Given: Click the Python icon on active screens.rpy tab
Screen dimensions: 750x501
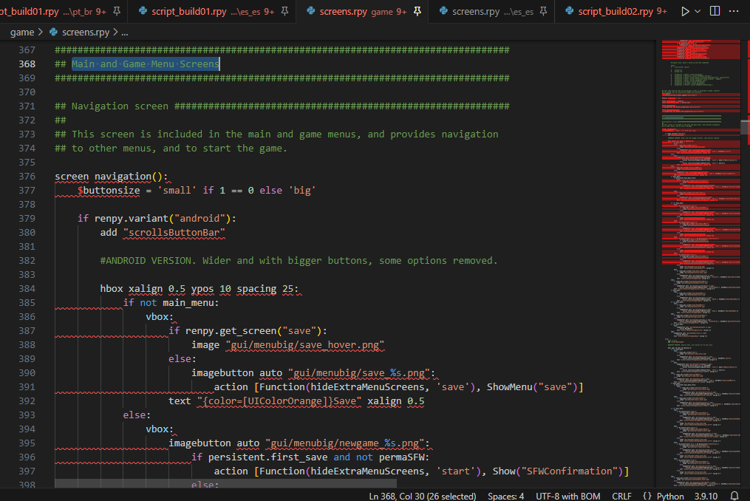Looking at the screenshot, I should [x=310, y=10].
